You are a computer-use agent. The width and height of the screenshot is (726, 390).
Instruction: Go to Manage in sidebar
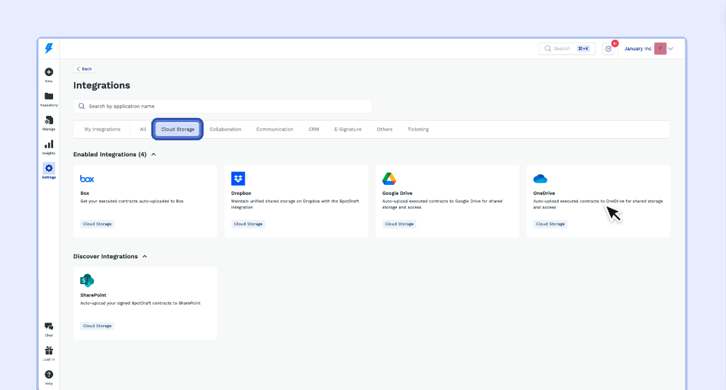[49, 121]
